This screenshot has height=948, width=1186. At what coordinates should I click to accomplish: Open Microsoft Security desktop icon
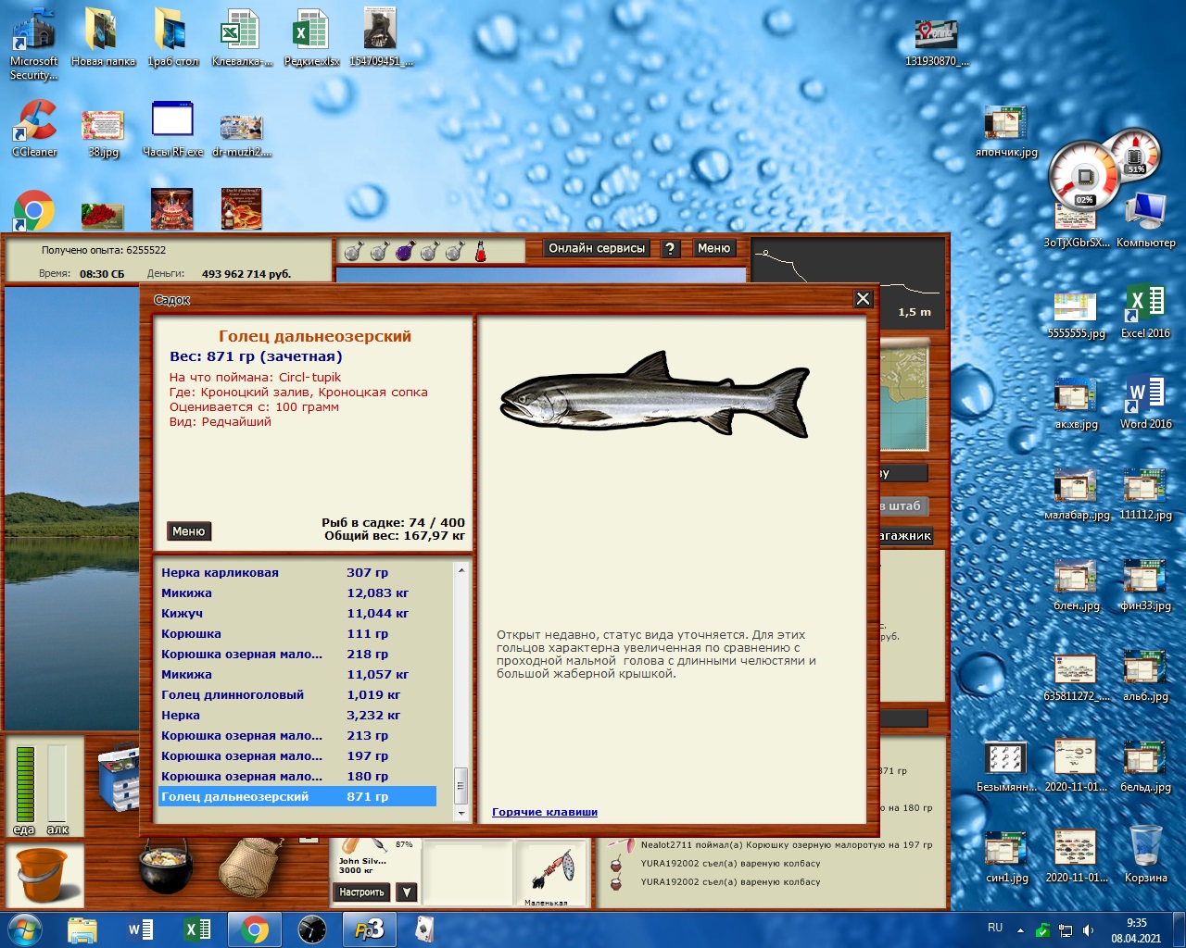(34, 43)
